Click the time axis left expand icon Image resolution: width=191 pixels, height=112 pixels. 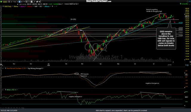(x=1, y=64)
